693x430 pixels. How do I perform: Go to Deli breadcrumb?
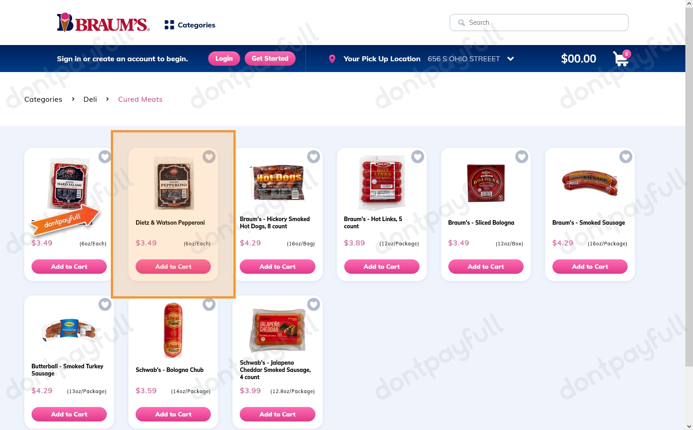coord(90,99)
